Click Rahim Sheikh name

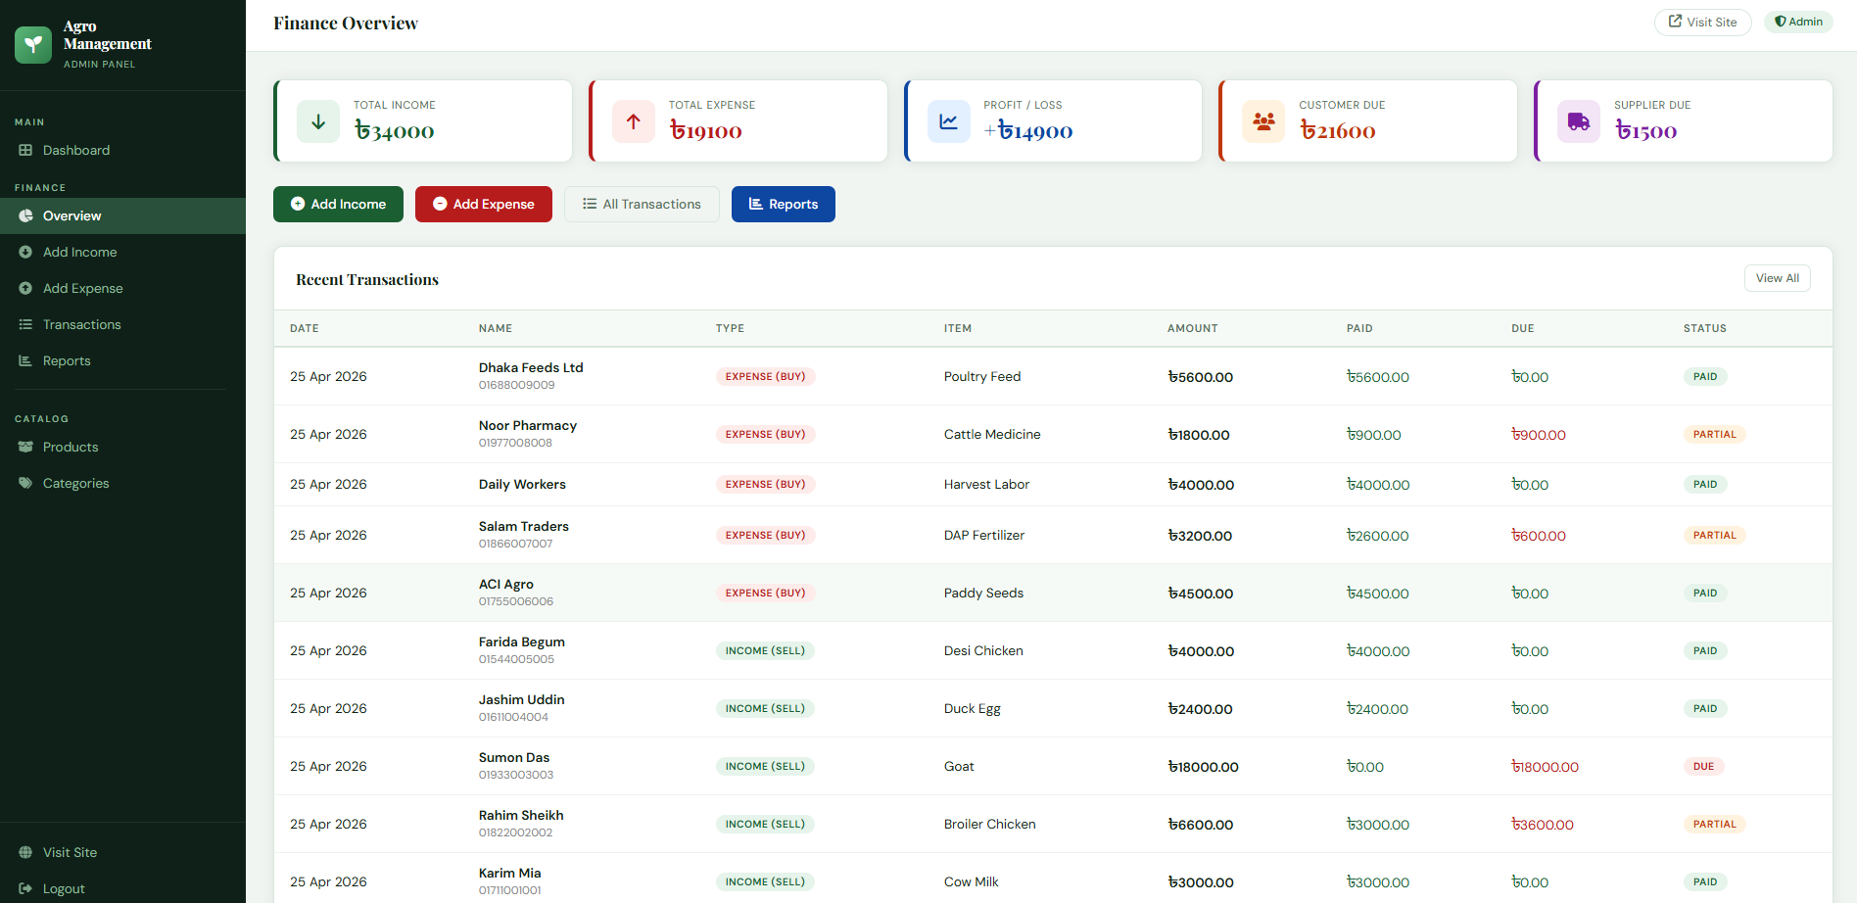521,815
